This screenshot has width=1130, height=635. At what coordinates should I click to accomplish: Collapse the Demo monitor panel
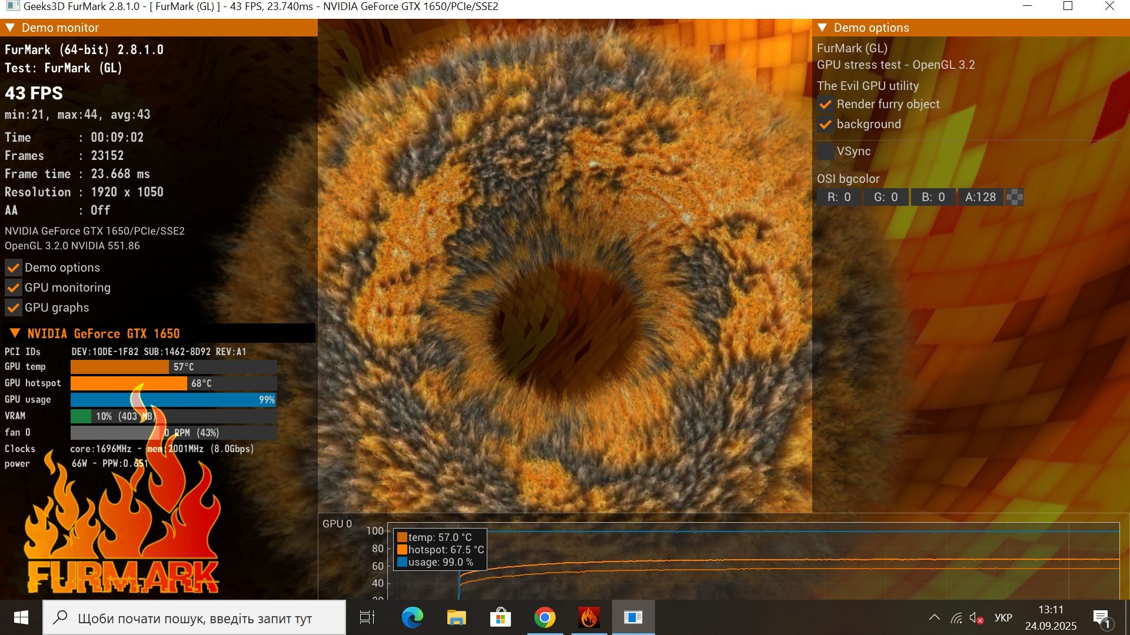point(10,28)
